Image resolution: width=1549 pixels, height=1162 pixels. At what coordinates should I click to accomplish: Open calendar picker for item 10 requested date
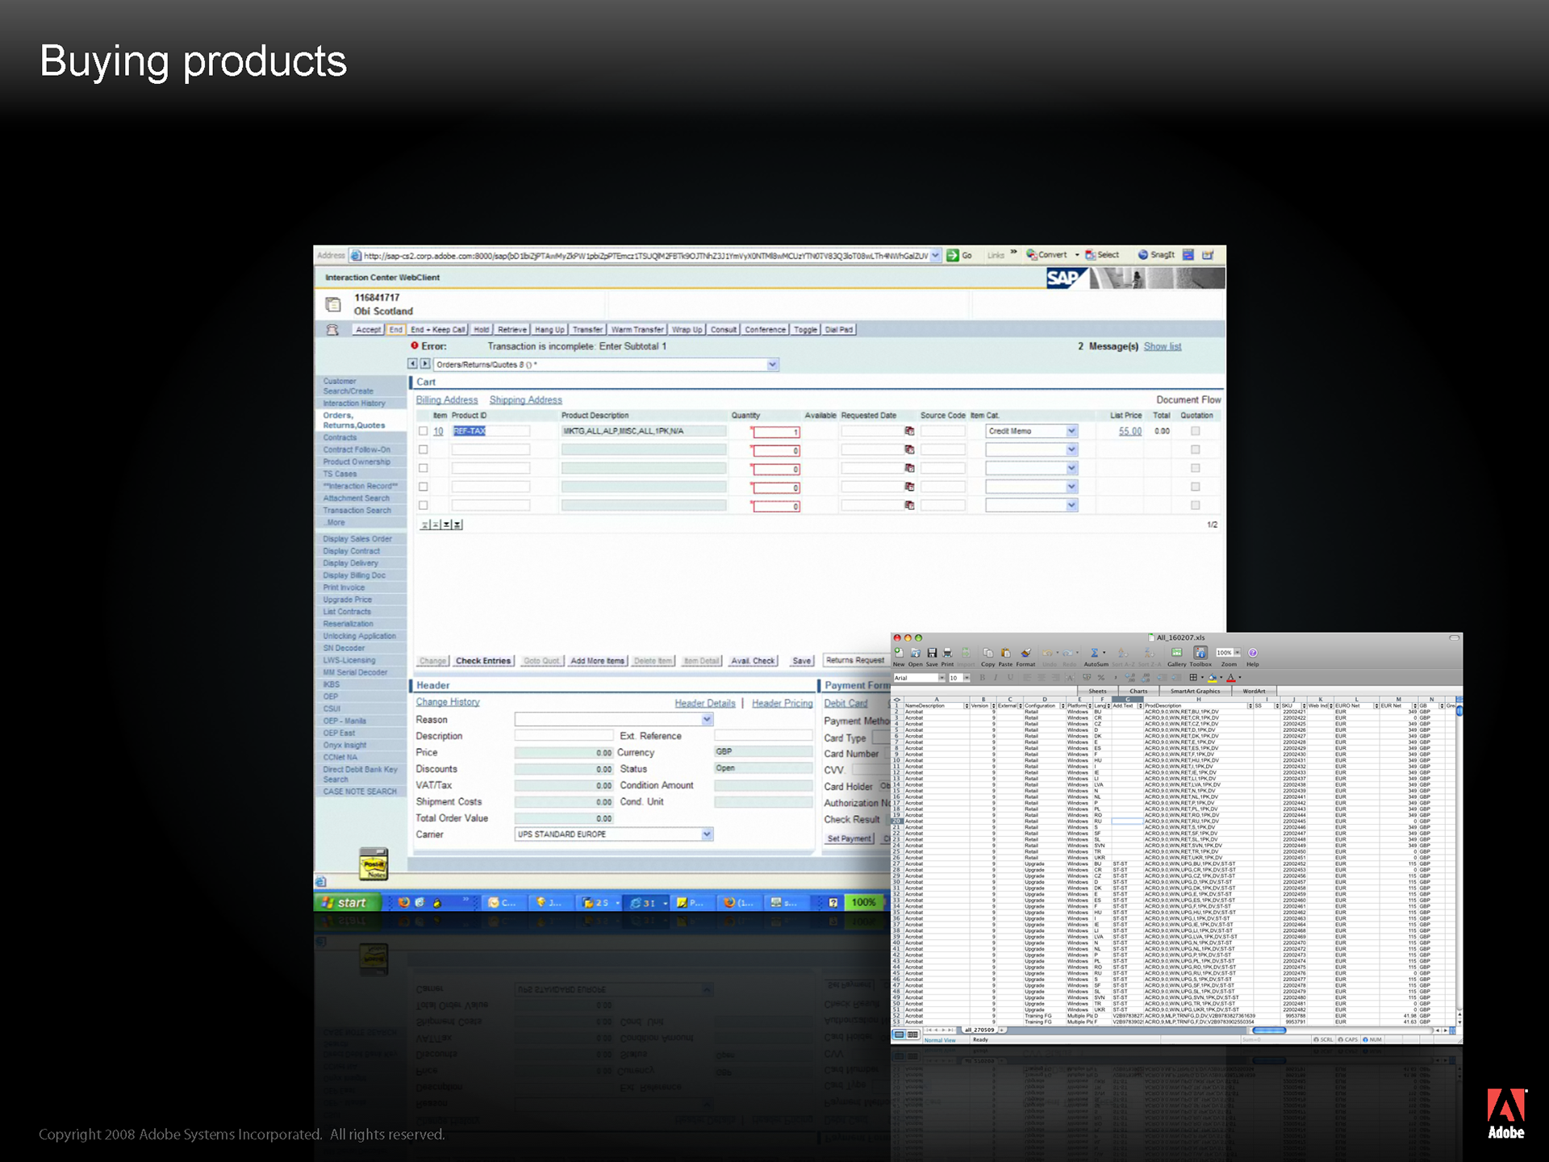click(x=909, y=431)
